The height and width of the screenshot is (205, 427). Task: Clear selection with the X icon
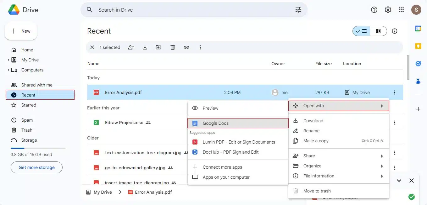tap(92, 47)
